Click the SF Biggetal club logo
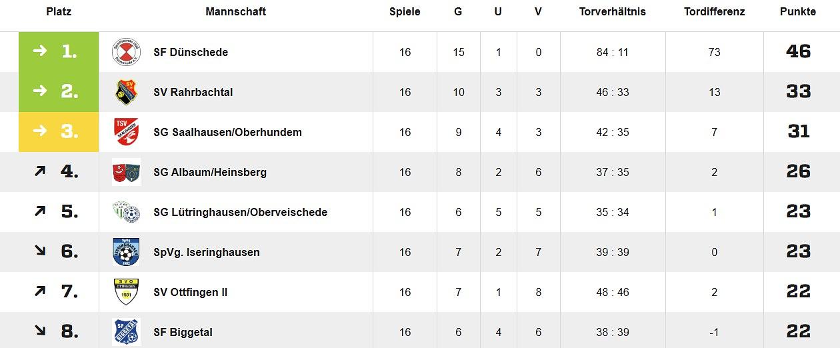This screenshot has height=348, width=840. [x=126, y=331]
